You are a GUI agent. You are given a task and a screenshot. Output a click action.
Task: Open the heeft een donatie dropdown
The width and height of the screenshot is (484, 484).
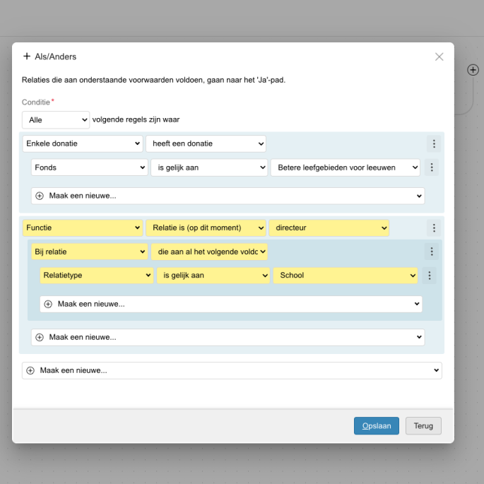coord(206,143)
